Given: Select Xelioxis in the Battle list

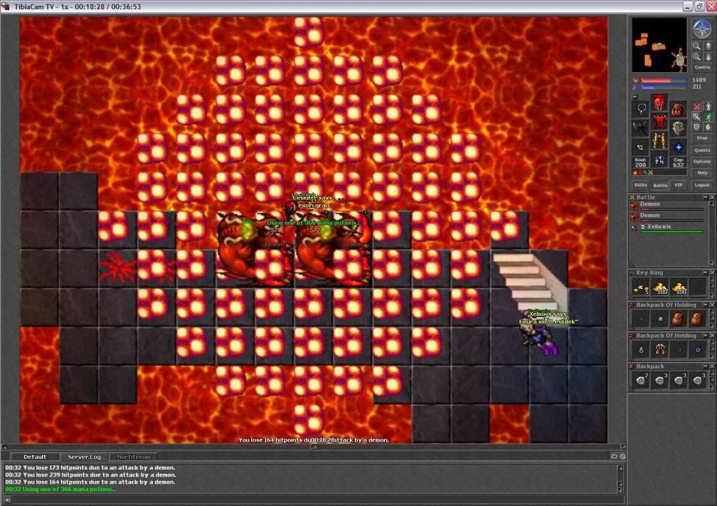Looking at the screenshot, I should (667, 228).
